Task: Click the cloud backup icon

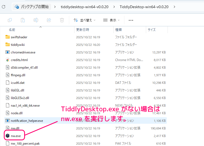Action: (x=17, y=7)
